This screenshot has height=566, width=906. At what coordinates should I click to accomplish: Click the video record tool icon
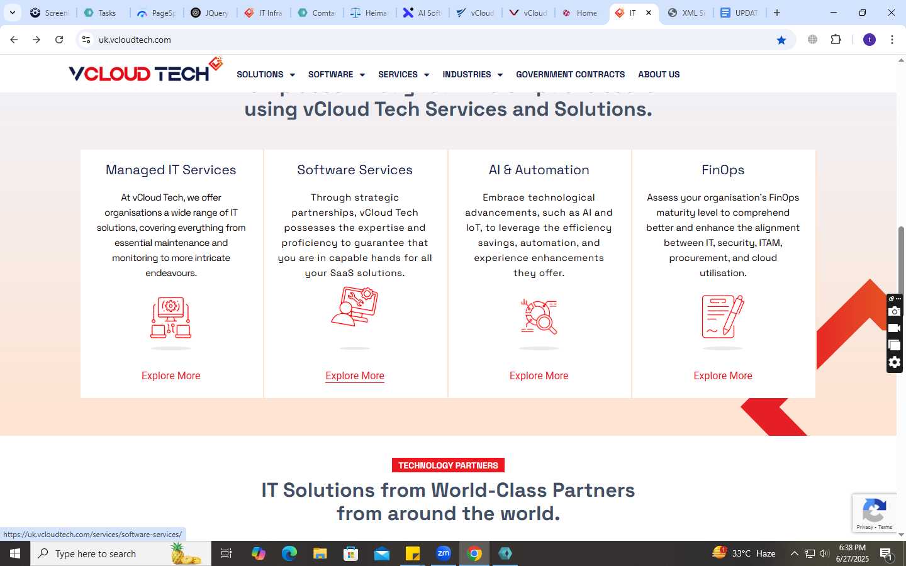point(894,328)
